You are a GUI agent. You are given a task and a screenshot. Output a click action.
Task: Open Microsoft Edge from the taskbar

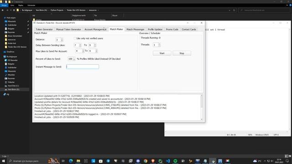[x=71, y=161]
